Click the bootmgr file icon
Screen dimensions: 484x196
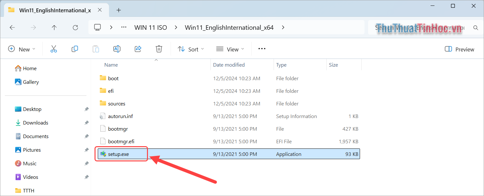pos(103,129)
